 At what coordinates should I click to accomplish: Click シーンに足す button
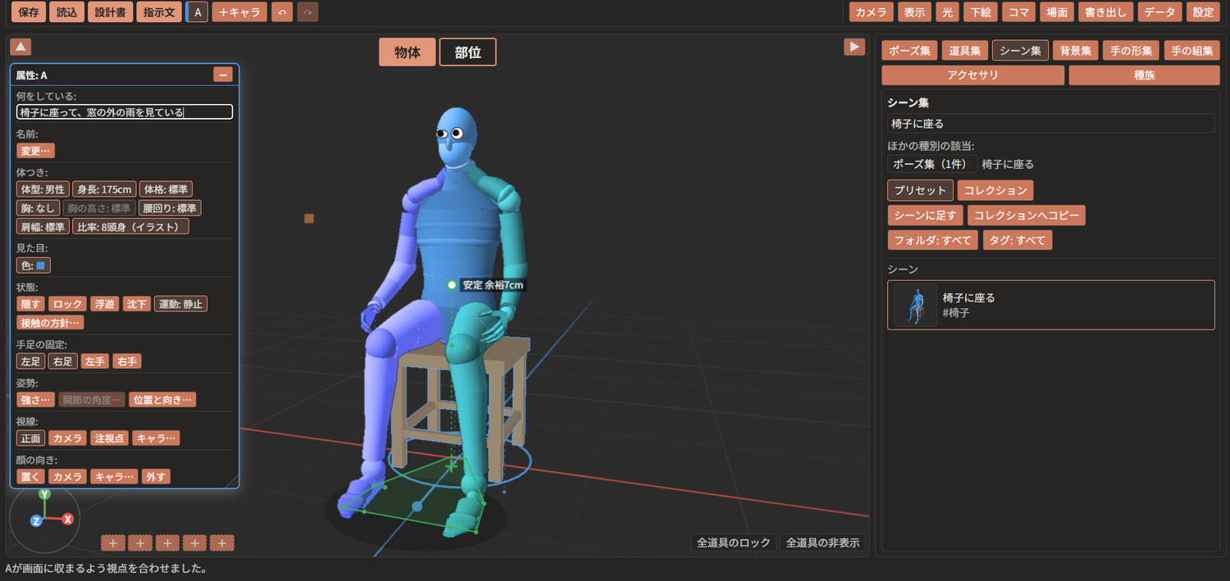tap(925, 216)
